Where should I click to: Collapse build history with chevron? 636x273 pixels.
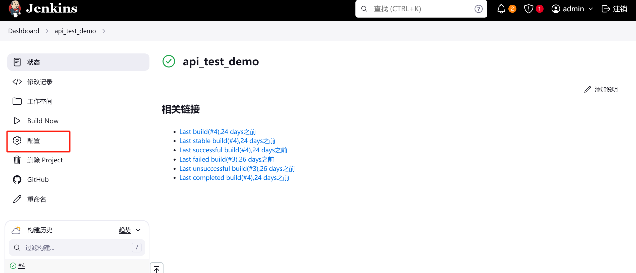click(138, 230)
